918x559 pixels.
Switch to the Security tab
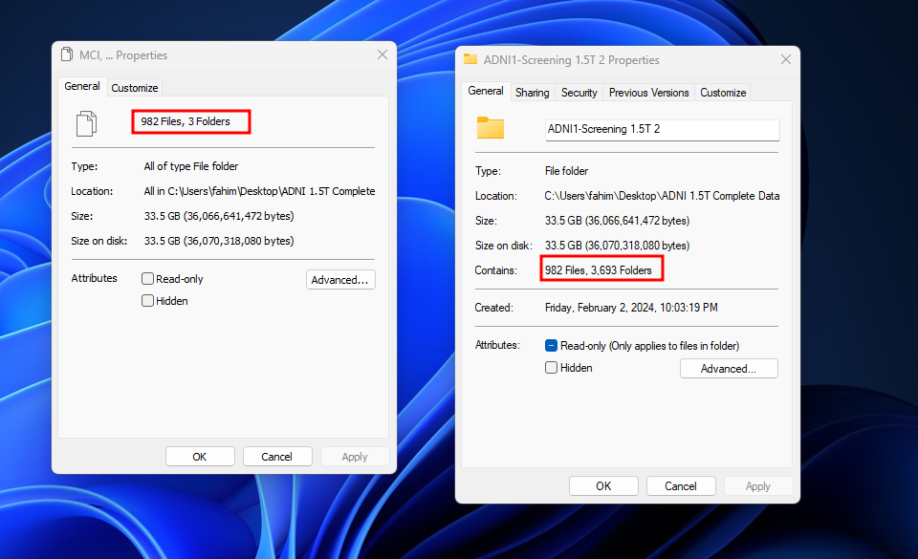point(579,93)
